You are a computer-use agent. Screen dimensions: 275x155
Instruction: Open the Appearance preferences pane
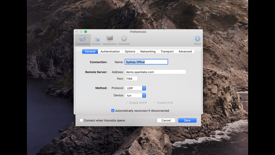click(110, 39)
